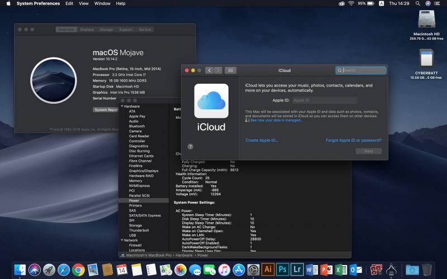Open Reminders app in the Dock
Image resolution: width=447 pixels, height=279 pixels.
(x=151, y=270)
